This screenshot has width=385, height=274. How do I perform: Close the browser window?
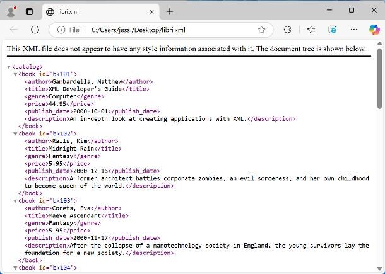click(x=374, y=10)
